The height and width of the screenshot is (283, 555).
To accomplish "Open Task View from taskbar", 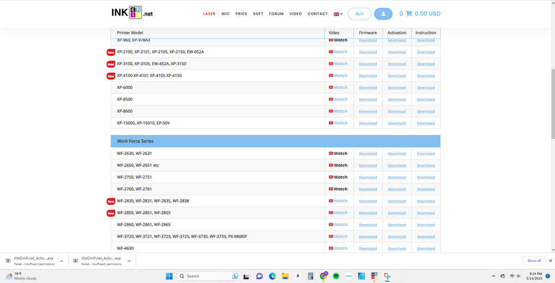I will point(246,276).
